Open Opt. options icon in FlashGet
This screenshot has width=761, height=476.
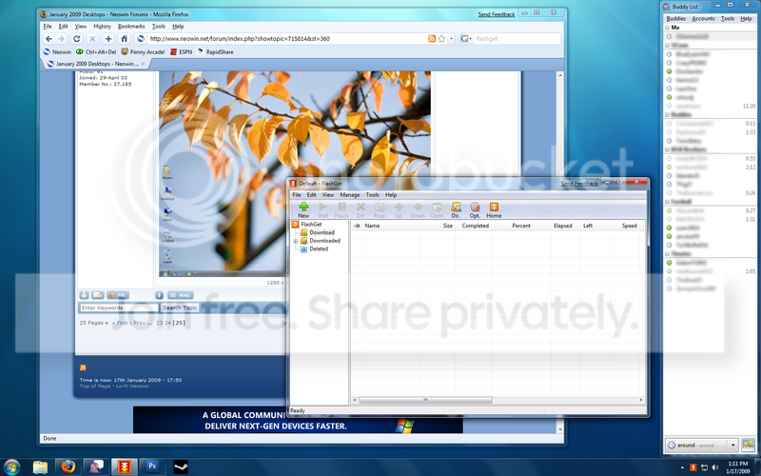click(x=475, y=209)
